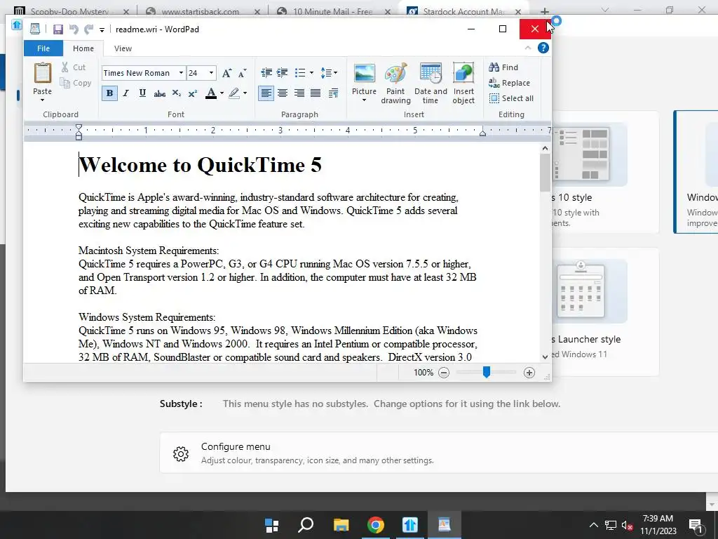Switch to the Home ribbon tab
Screen dimensions: 718x539
pos(83,48)
